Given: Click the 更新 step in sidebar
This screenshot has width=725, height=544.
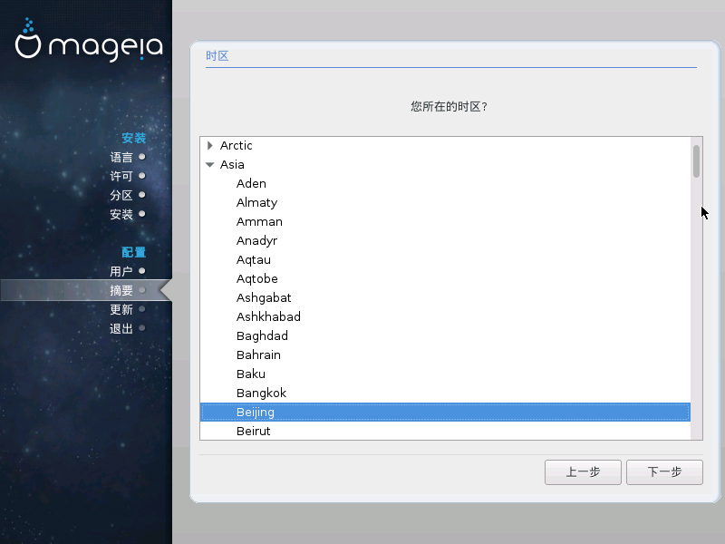Looking at the screenshot, I should [121, 309].
